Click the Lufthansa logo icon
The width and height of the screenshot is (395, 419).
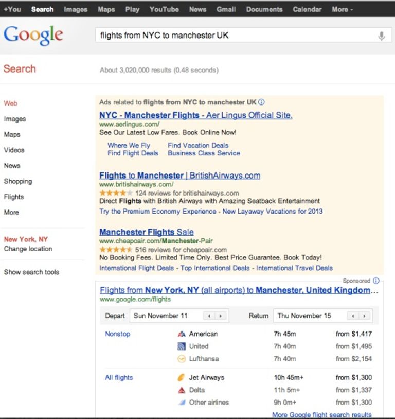tap(182, 359)
